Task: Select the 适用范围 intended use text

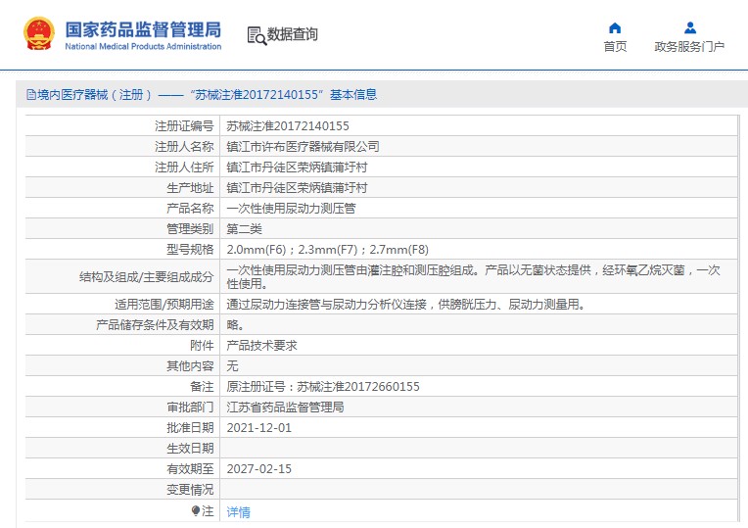Action: pyautogui.click(x=406, y=304)
